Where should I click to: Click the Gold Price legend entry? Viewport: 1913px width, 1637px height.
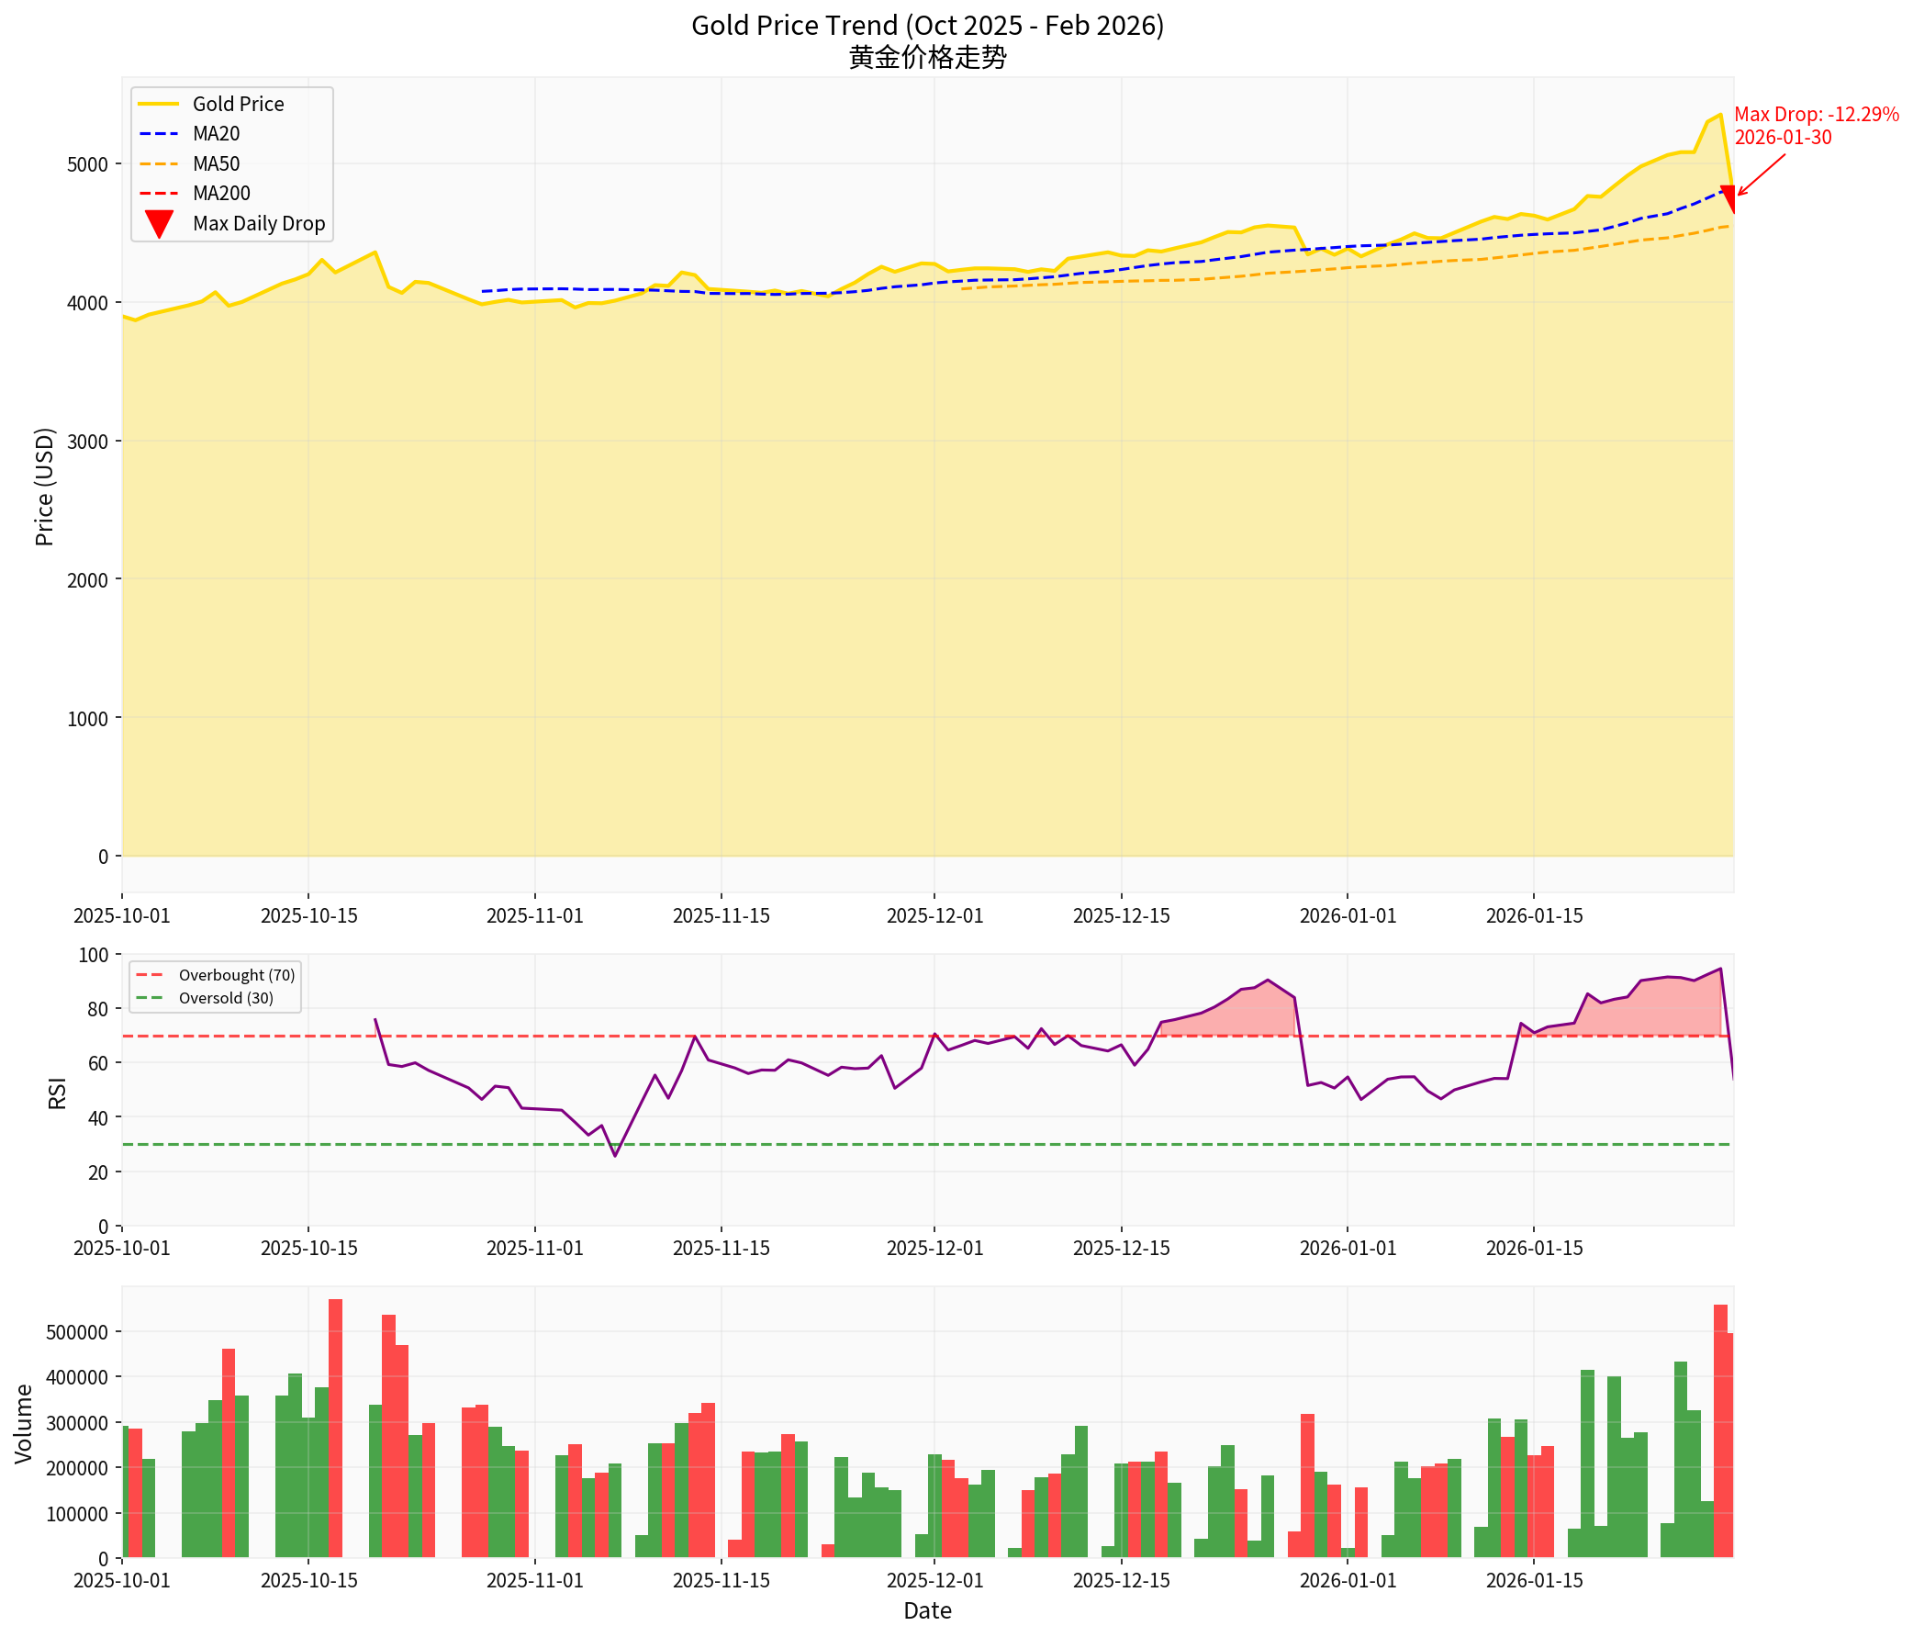pyautogui.click(x=237, y=105)
